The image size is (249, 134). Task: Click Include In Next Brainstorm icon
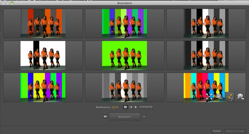tap(240, 97)
